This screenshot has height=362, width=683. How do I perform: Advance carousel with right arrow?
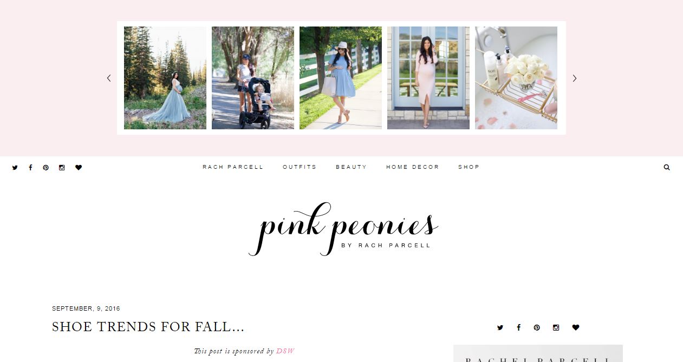(x=575, y=78)
